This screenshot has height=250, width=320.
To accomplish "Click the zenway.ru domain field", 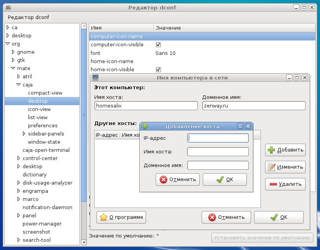I will pyautogui.click(x=254, y=106).
